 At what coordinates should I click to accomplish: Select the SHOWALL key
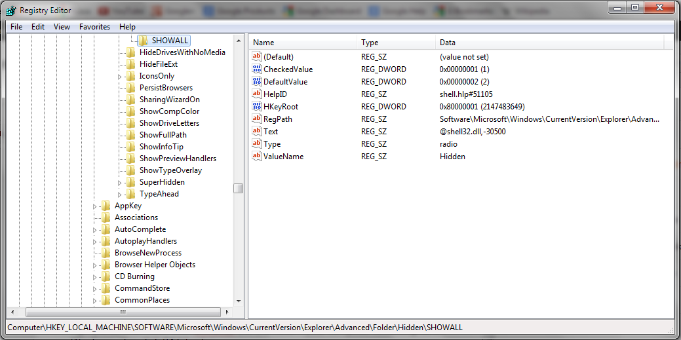[x=170, y=41]
